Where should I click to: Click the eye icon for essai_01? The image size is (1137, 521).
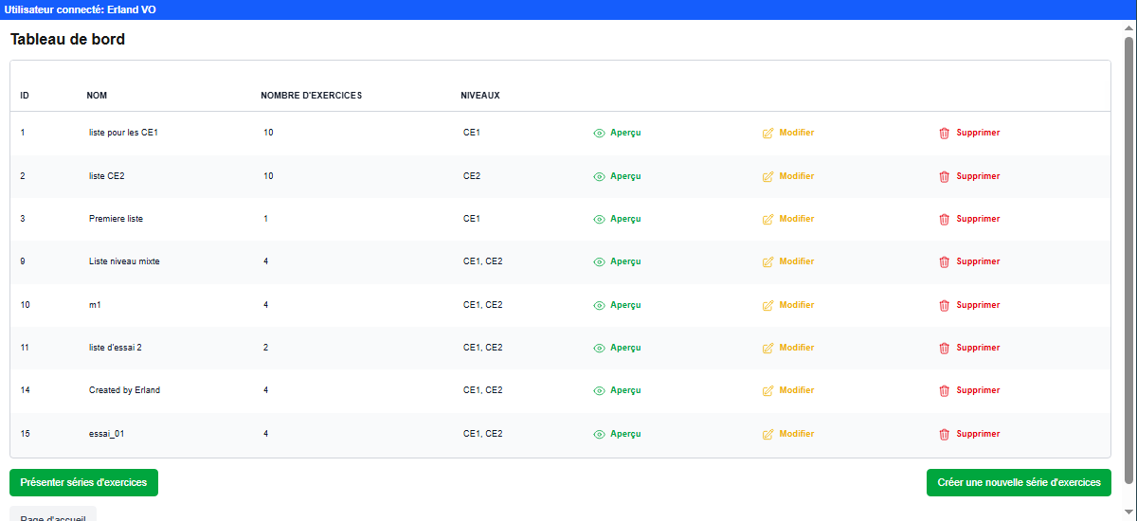pos(599,435)
